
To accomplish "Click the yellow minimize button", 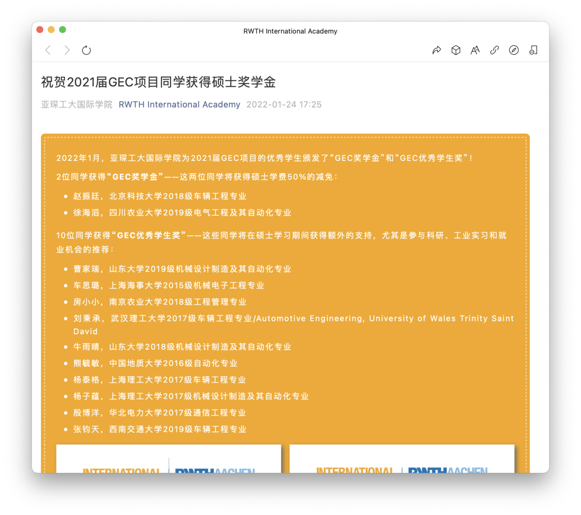I will point(51,30).
